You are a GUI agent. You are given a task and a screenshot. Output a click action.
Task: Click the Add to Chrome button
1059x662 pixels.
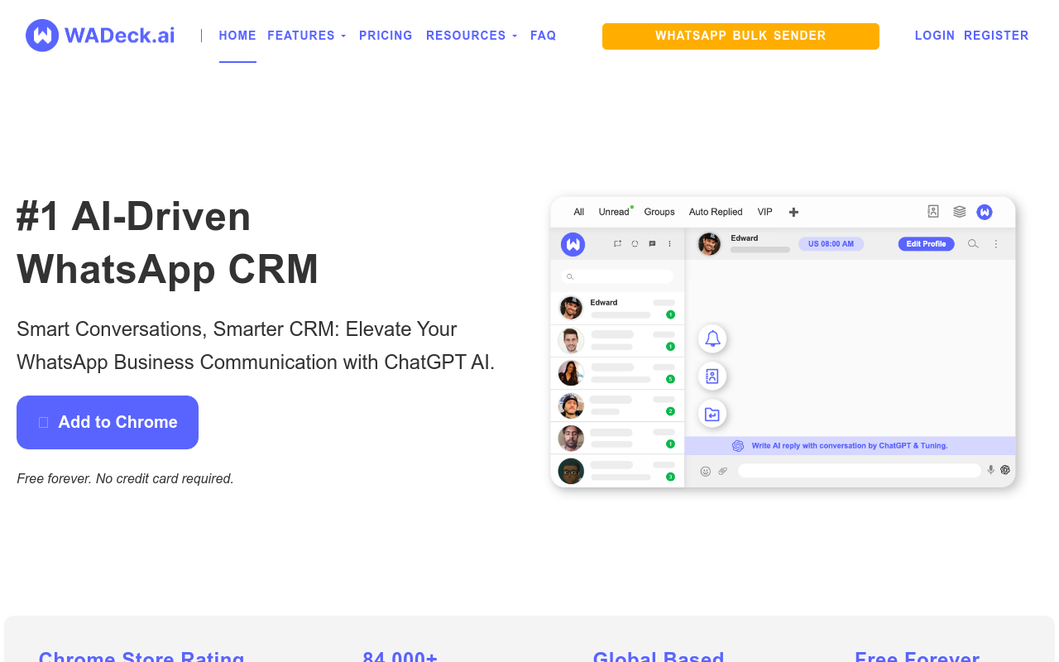[108, 422]
